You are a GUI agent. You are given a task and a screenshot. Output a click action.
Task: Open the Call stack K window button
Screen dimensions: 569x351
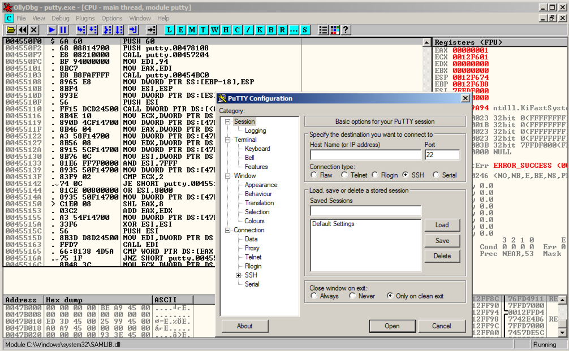pyautogui.click(x=260, y=30)
